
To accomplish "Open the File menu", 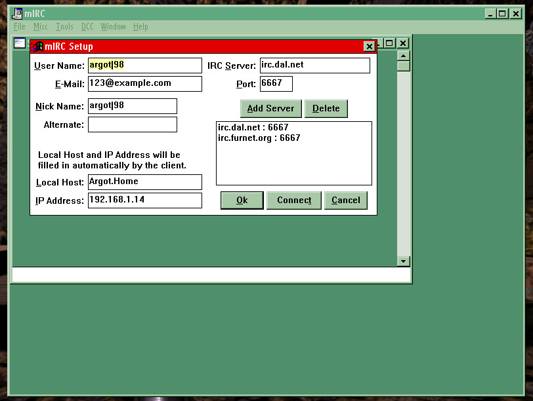I will (20, 27).
